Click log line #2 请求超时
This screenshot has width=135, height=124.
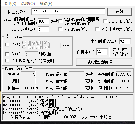pos(31,105)
